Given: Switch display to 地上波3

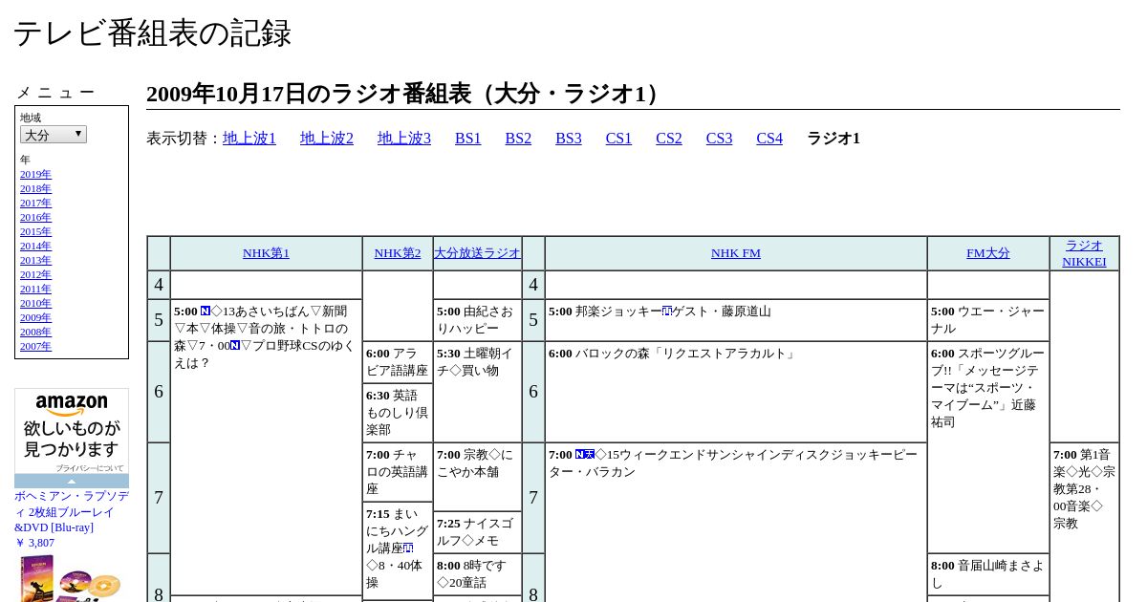Looking at the screenshot, I should point(404,139).
